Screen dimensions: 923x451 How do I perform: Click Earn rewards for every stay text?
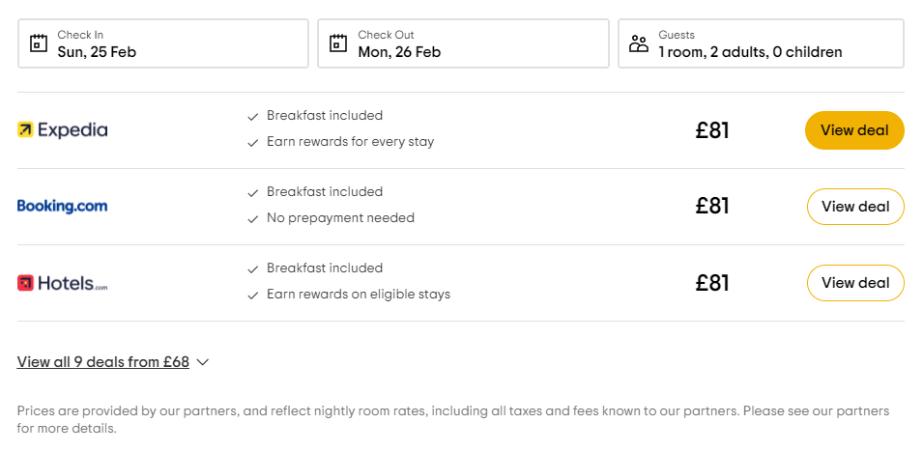[350, 142]
